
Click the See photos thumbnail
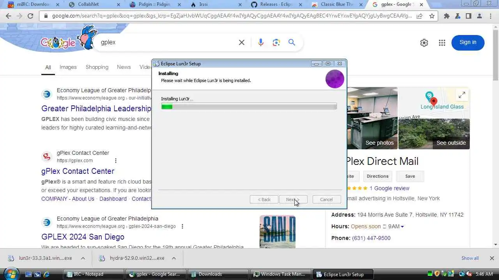coord(372,118)
